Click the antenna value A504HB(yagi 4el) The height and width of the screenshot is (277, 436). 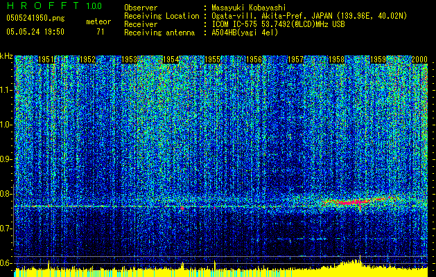click(x=245, y=33)
